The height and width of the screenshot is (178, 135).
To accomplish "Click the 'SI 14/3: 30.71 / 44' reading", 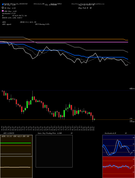I will tap(19, 16).
